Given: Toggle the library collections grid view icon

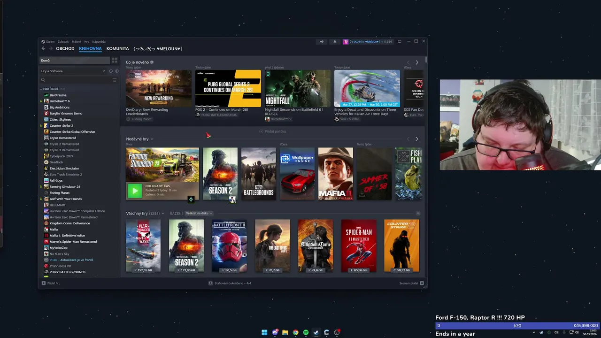Looking at the screenshot, I should [114, 60].
